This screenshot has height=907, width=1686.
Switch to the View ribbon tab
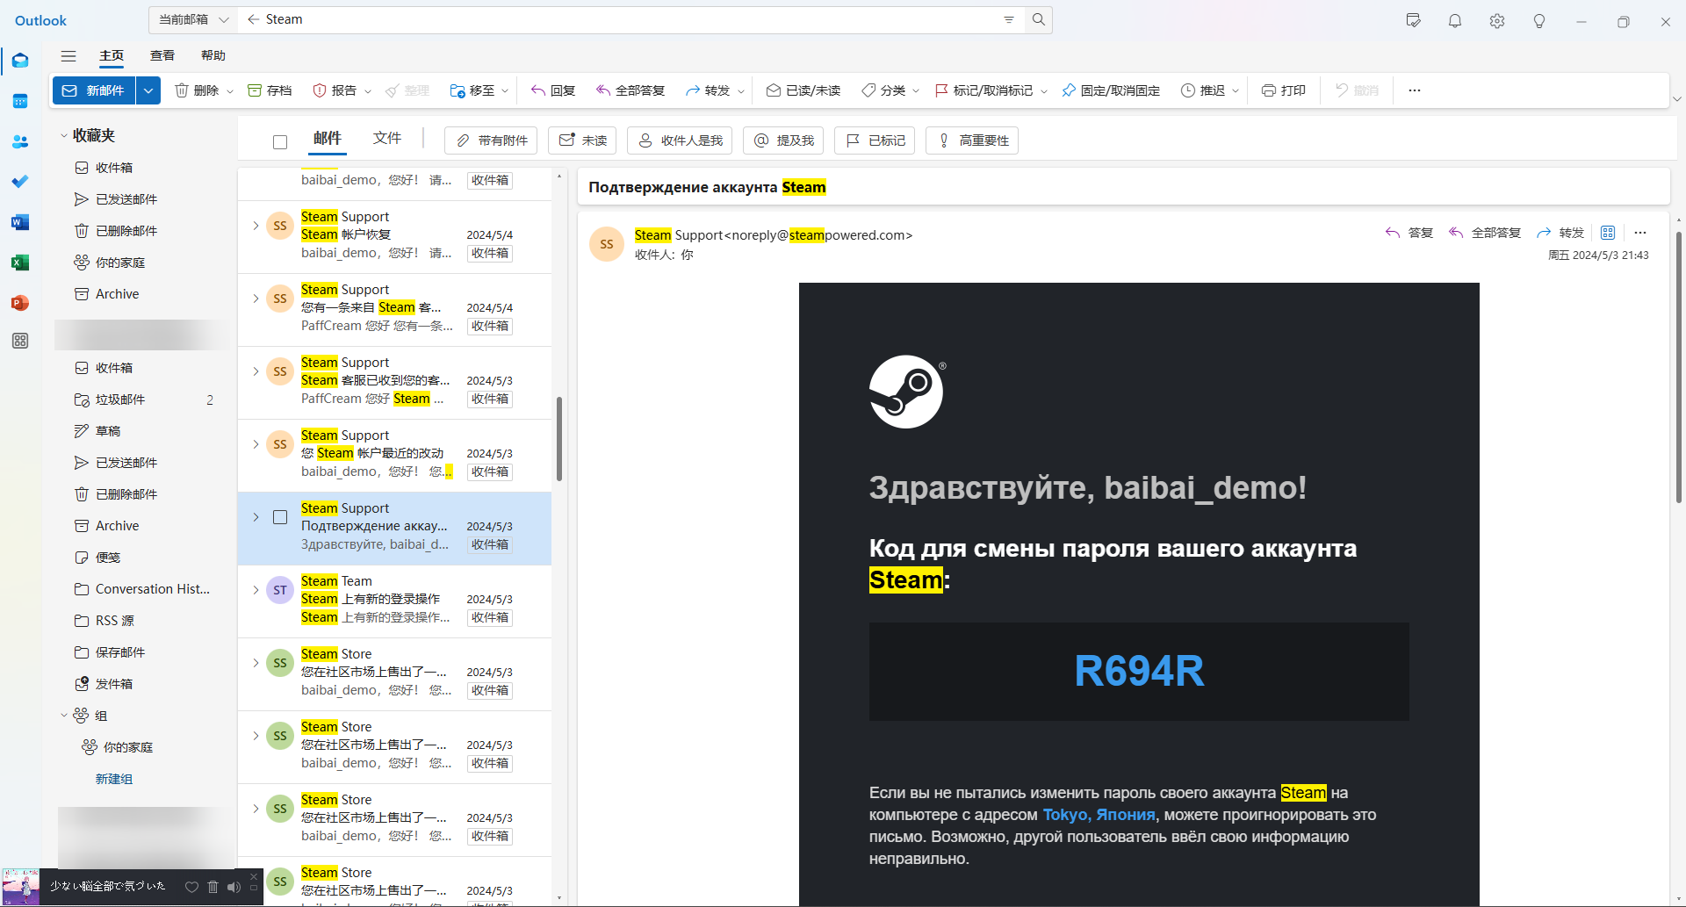(x=162, y=55)
